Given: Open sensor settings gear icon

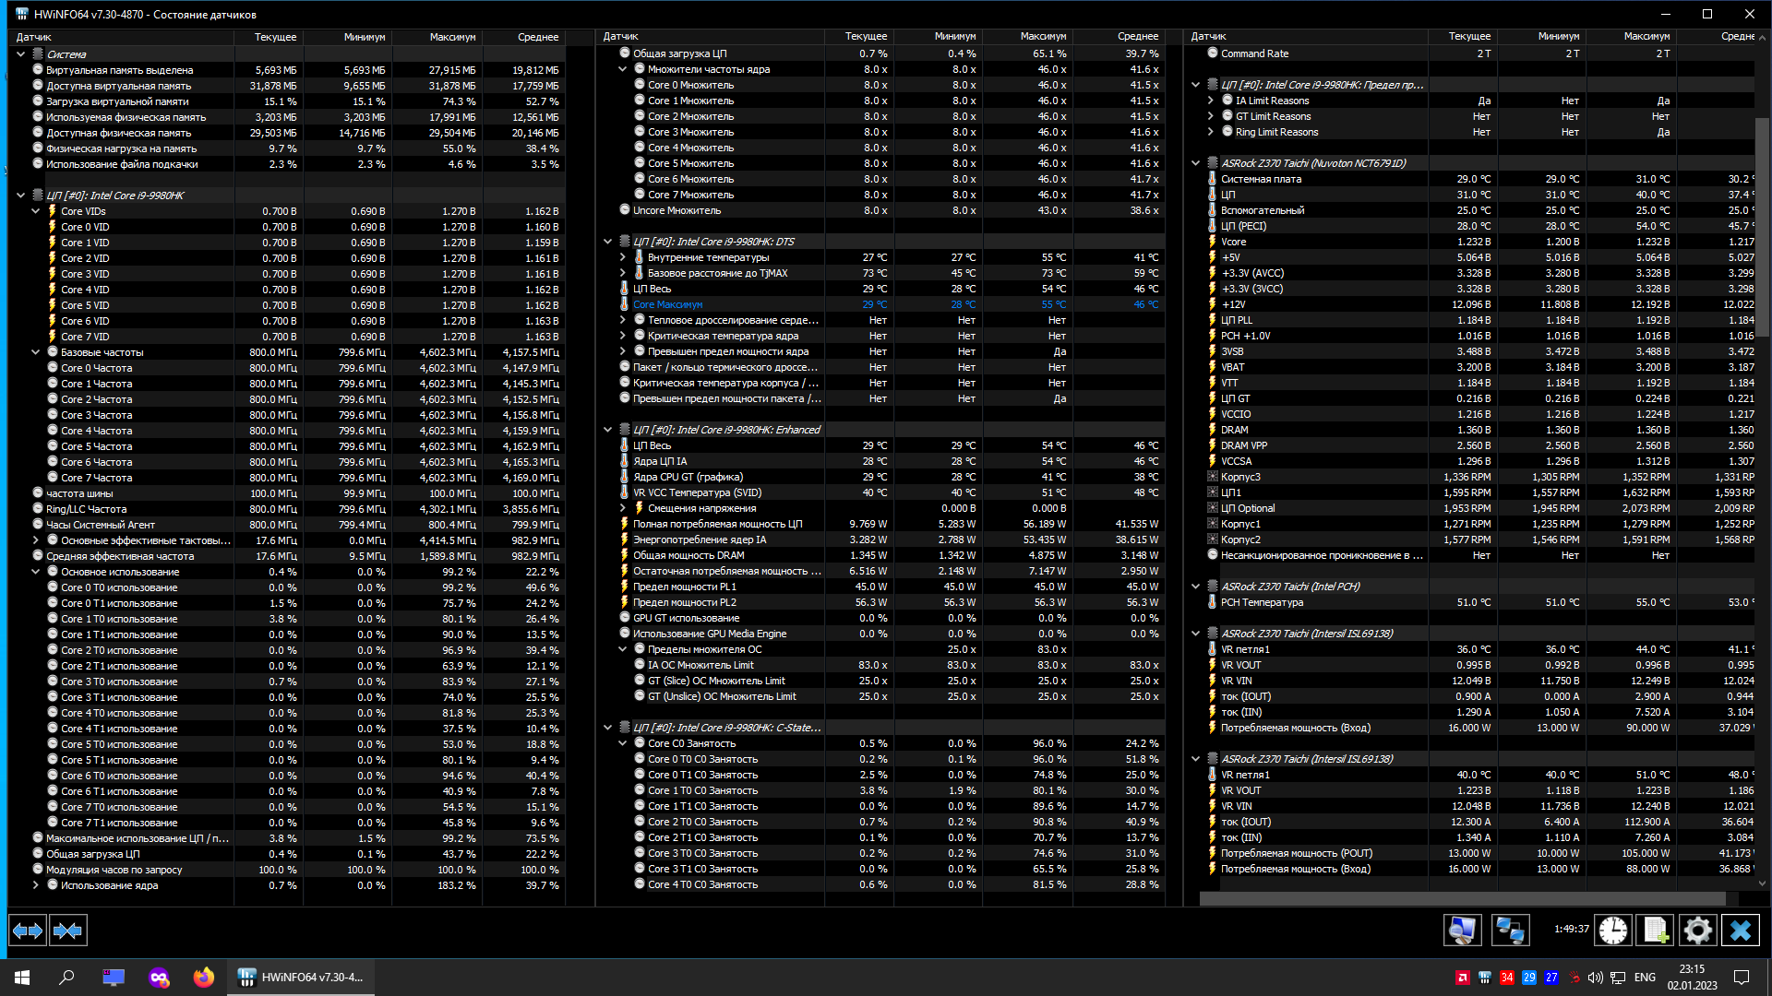Looking at the screenshot, I should pos(1697,931).
